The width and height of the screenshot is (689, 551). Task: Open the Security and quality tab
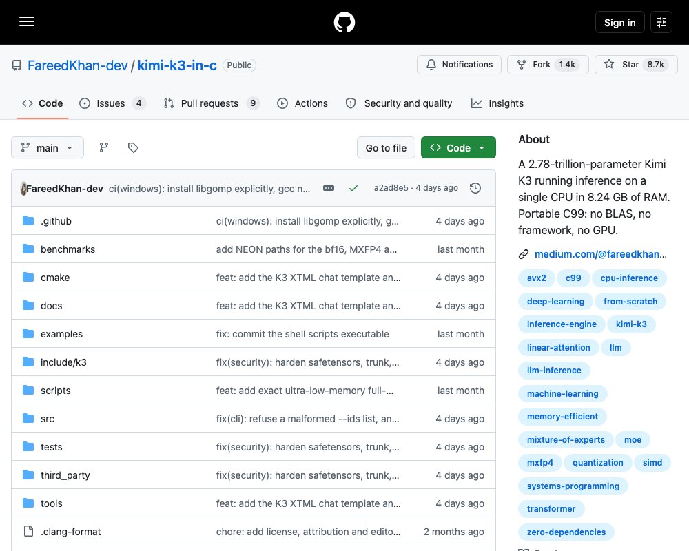(399, 103)
